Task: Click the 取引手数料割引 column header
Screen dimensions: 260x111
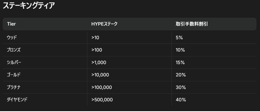Action: [192, 24]
